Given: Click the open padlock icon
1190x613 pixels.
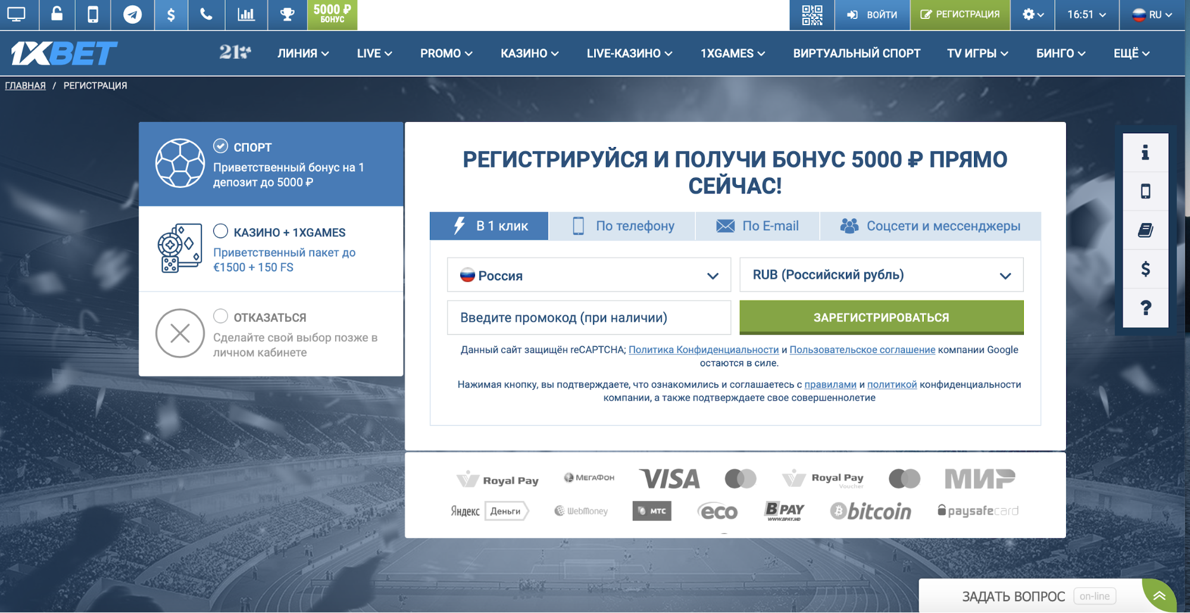Looking at the screenshot, I should (x=57, y=14).
